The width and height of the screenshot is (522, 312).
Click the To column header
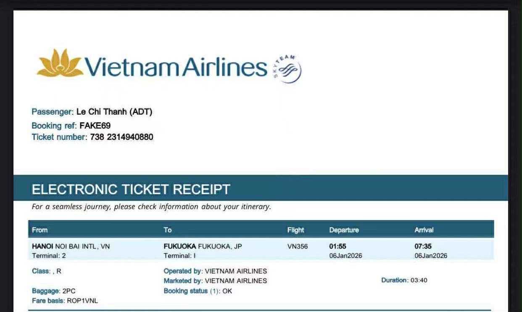[x=168, y=230]
